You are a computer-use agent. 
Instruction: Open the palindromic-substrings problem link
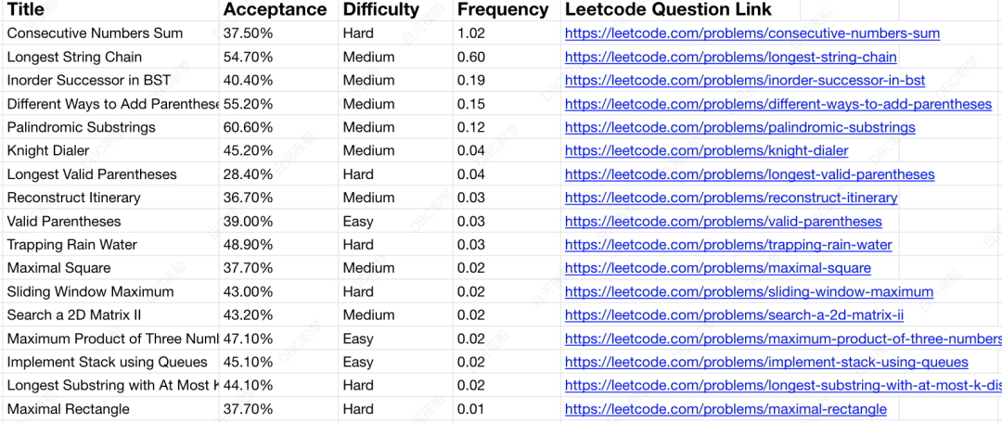pos(740,127)
